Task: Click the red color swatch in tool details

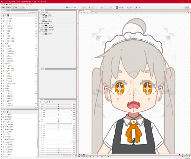Action: click(x=46, y=30)
